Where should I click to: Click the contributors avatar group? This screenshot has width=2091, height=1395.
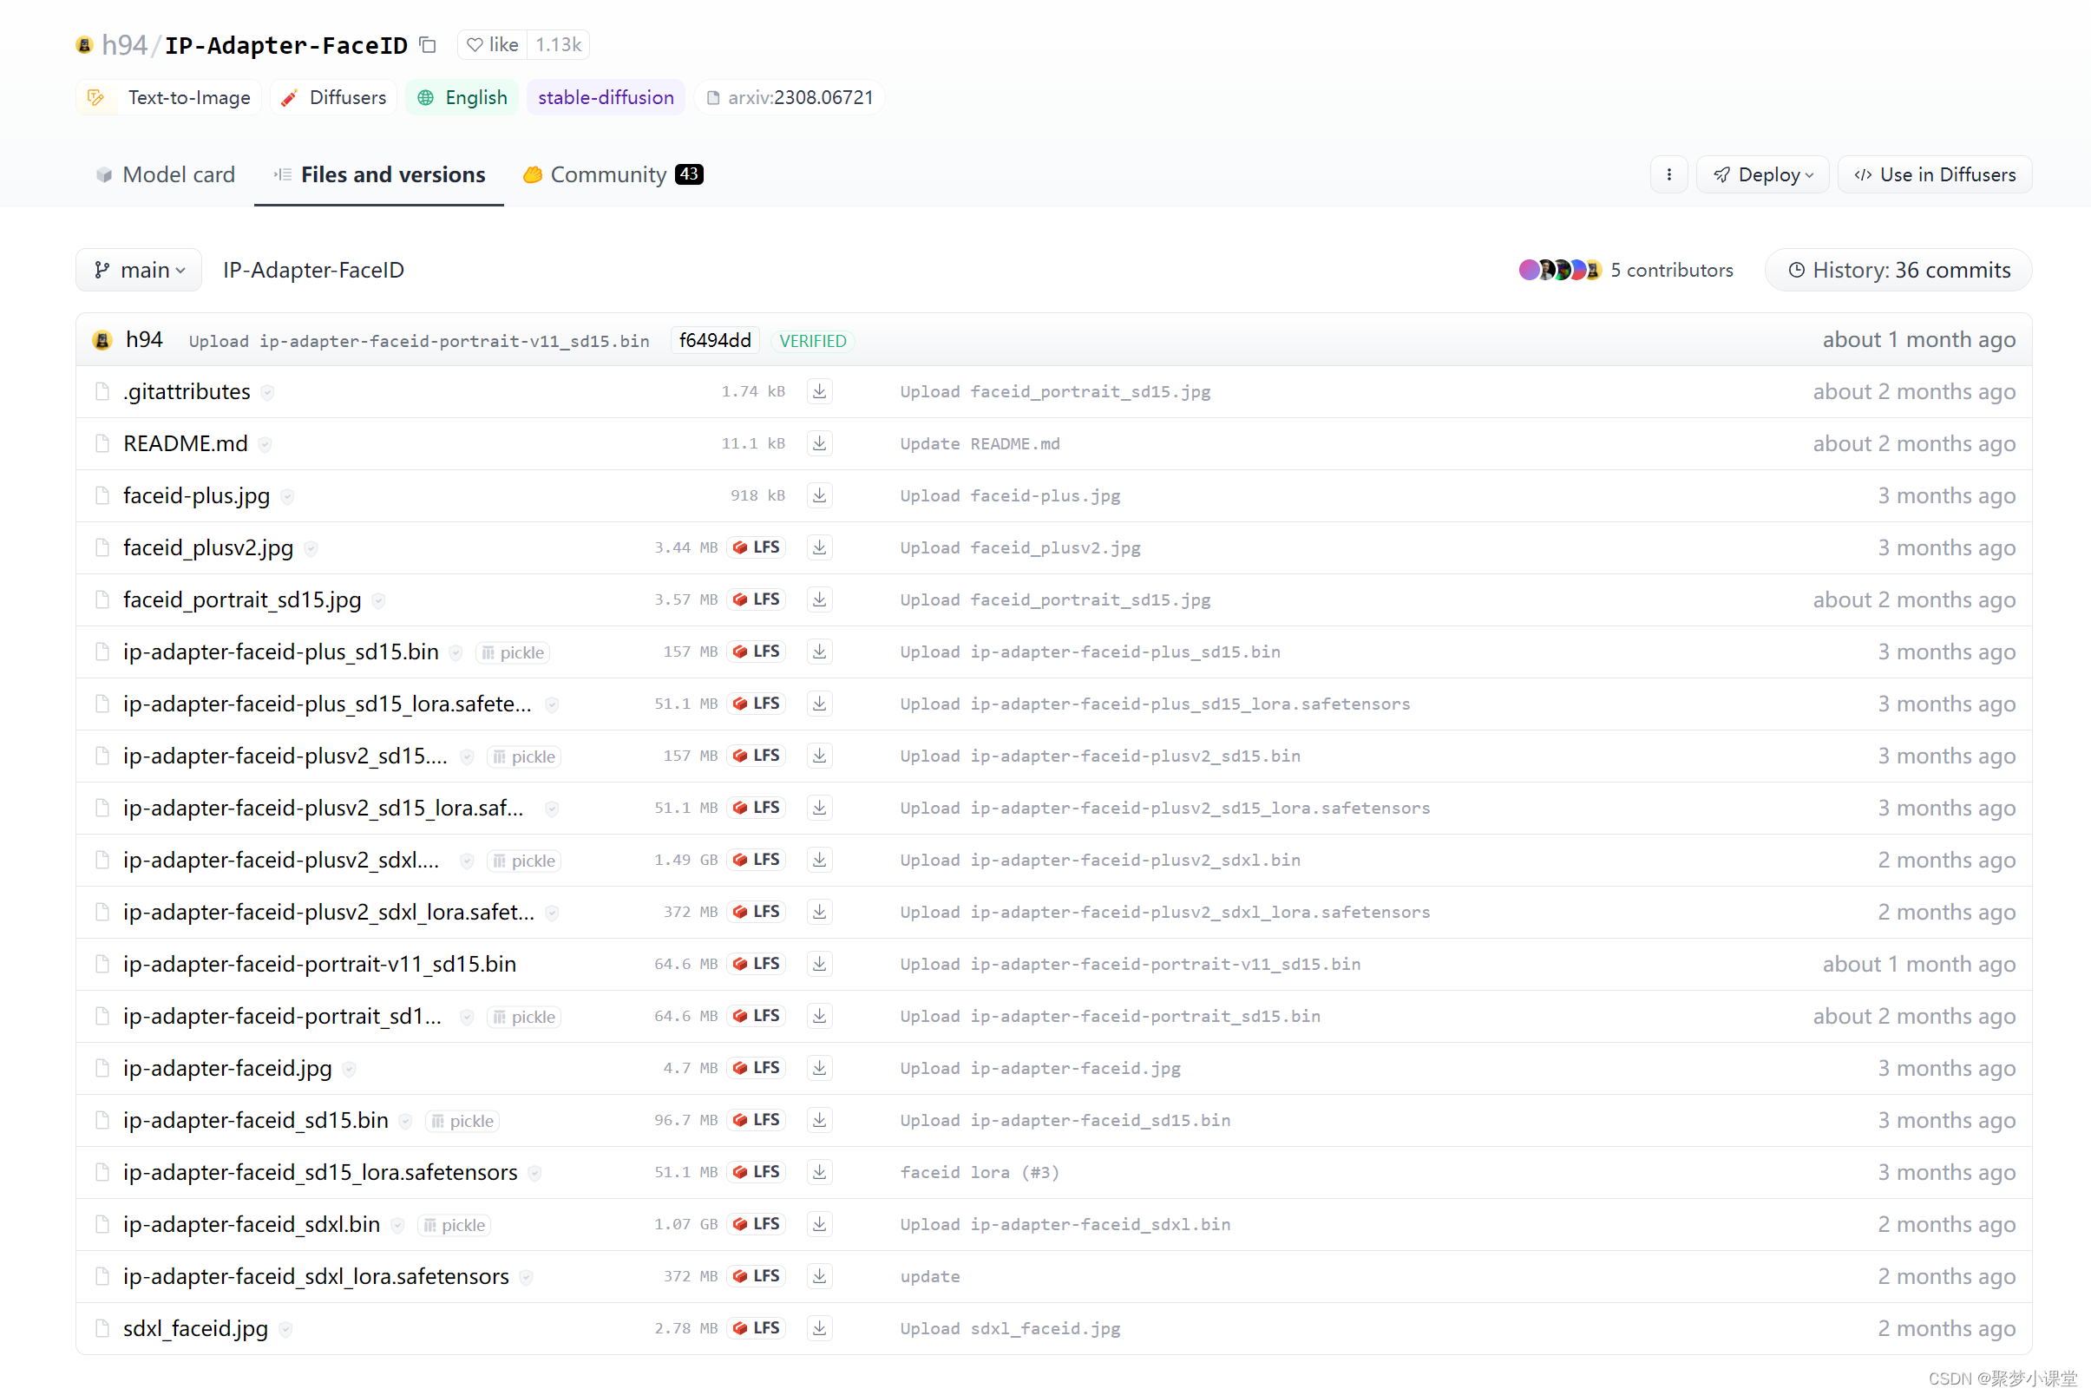[x=1559, y=270]
